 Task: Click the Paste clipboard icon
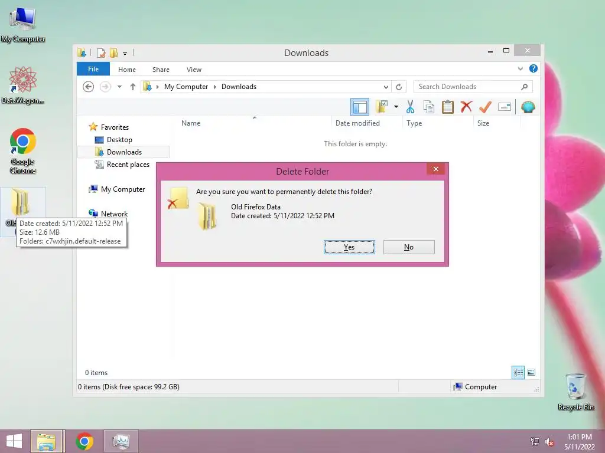[x=448, y=107]
